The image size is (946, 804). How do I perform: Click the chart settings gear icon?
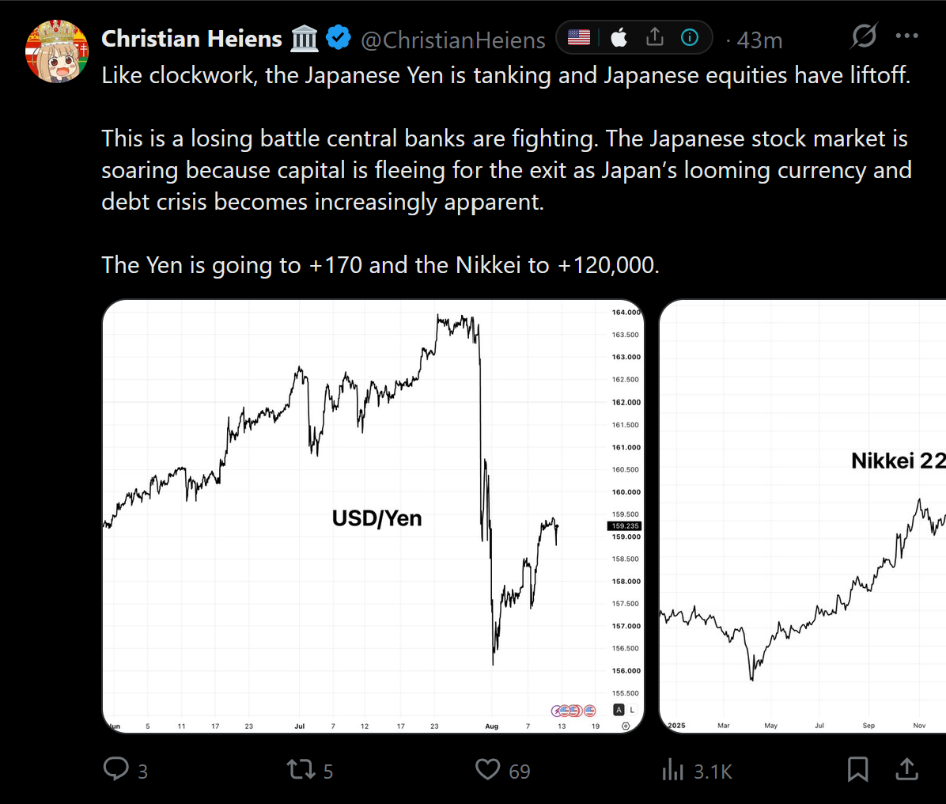point(626,726)
